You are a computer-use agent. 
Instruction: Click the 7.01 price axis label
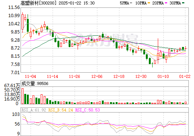click(x=15, y=72)
